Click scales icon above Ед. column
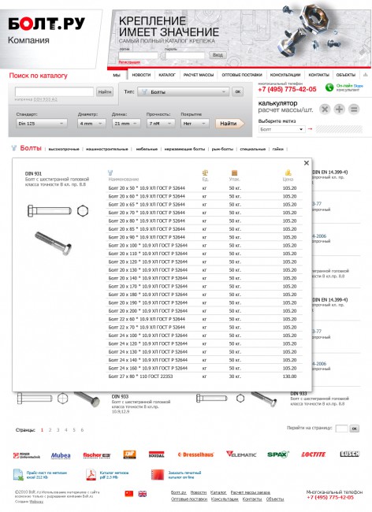Image resolution: width=372 pixels, height=512 pixels. [205, 173]
